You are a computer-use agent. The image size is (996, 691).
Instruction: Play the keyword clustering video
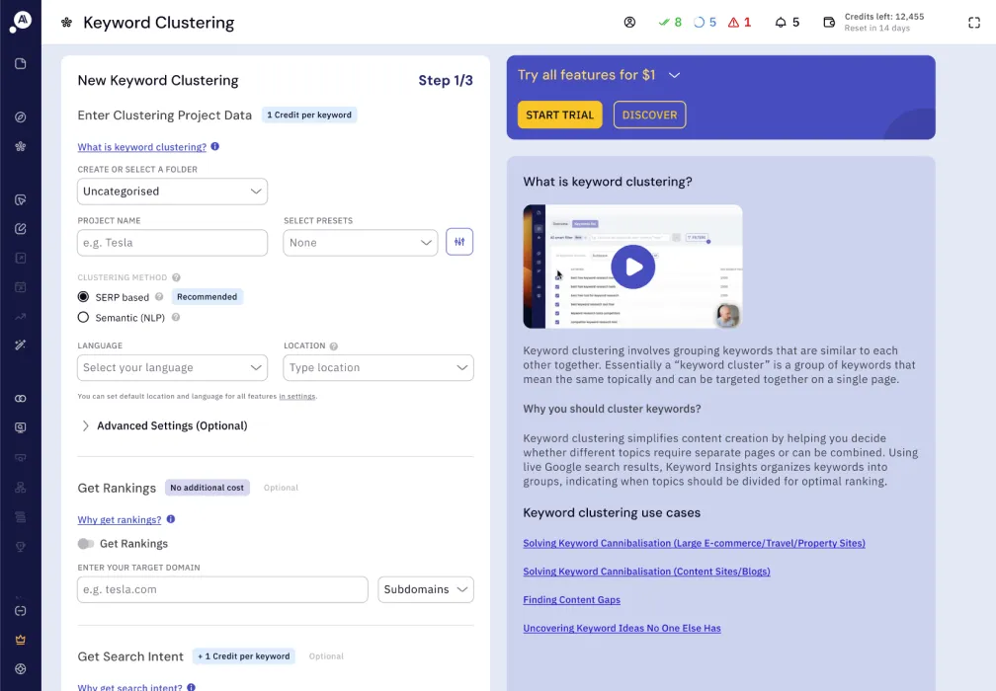632,267
